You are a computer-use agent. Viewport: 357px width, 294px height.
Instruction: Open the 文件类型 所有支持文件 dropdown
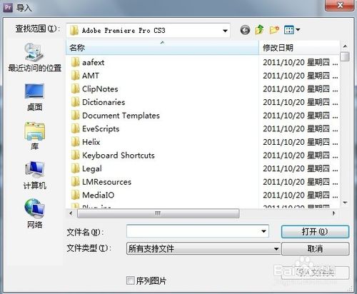coord(203,249)
